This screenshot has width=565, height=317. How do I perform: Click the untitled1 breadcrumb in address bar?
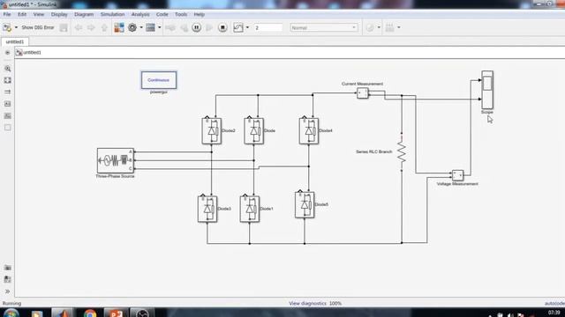32,53
